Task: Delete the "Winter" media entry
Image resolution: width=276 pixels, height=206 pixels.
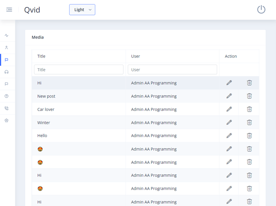Action: tap(249, 122)
